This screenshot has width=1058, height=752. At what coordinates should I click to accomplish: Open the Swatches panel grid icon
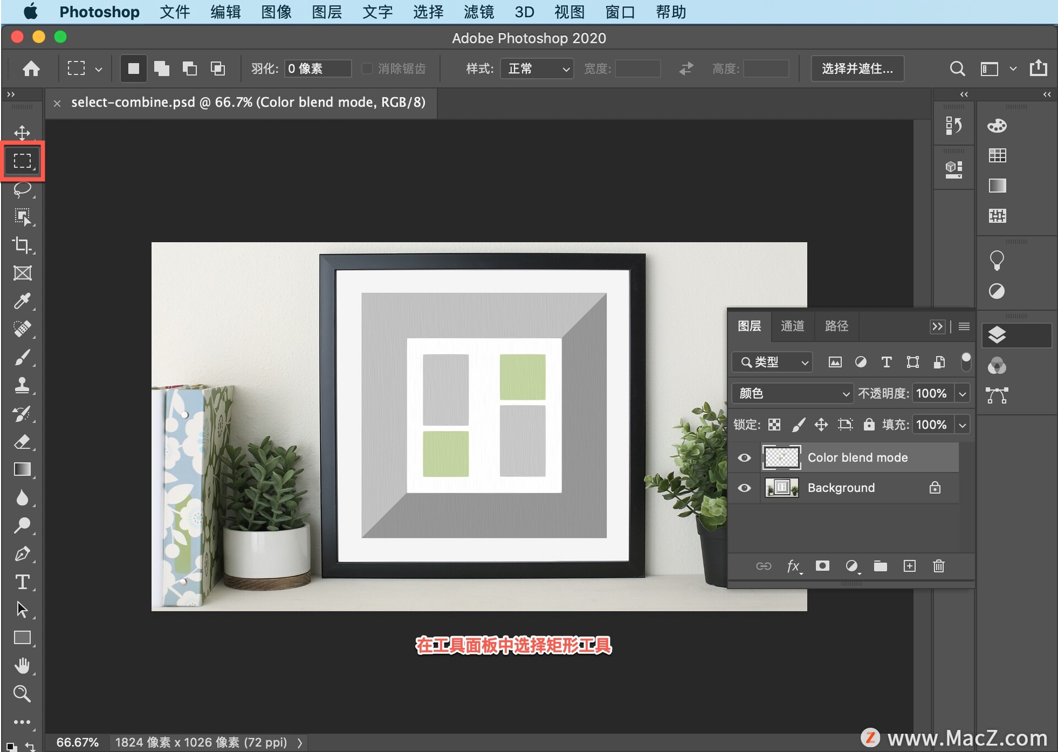(997, 155)
